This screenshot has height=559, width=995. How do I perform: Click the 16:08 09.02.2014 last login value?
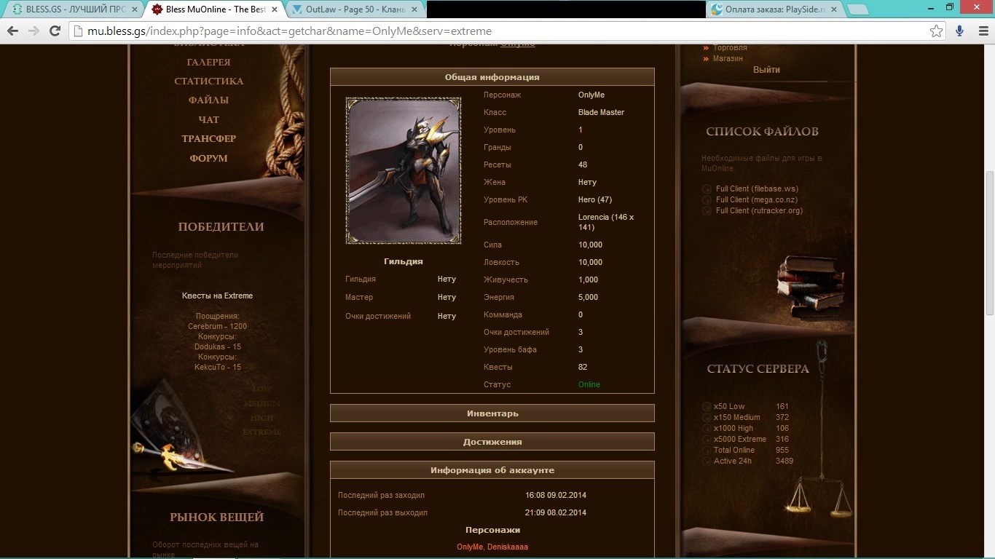(x=556, y=495)
